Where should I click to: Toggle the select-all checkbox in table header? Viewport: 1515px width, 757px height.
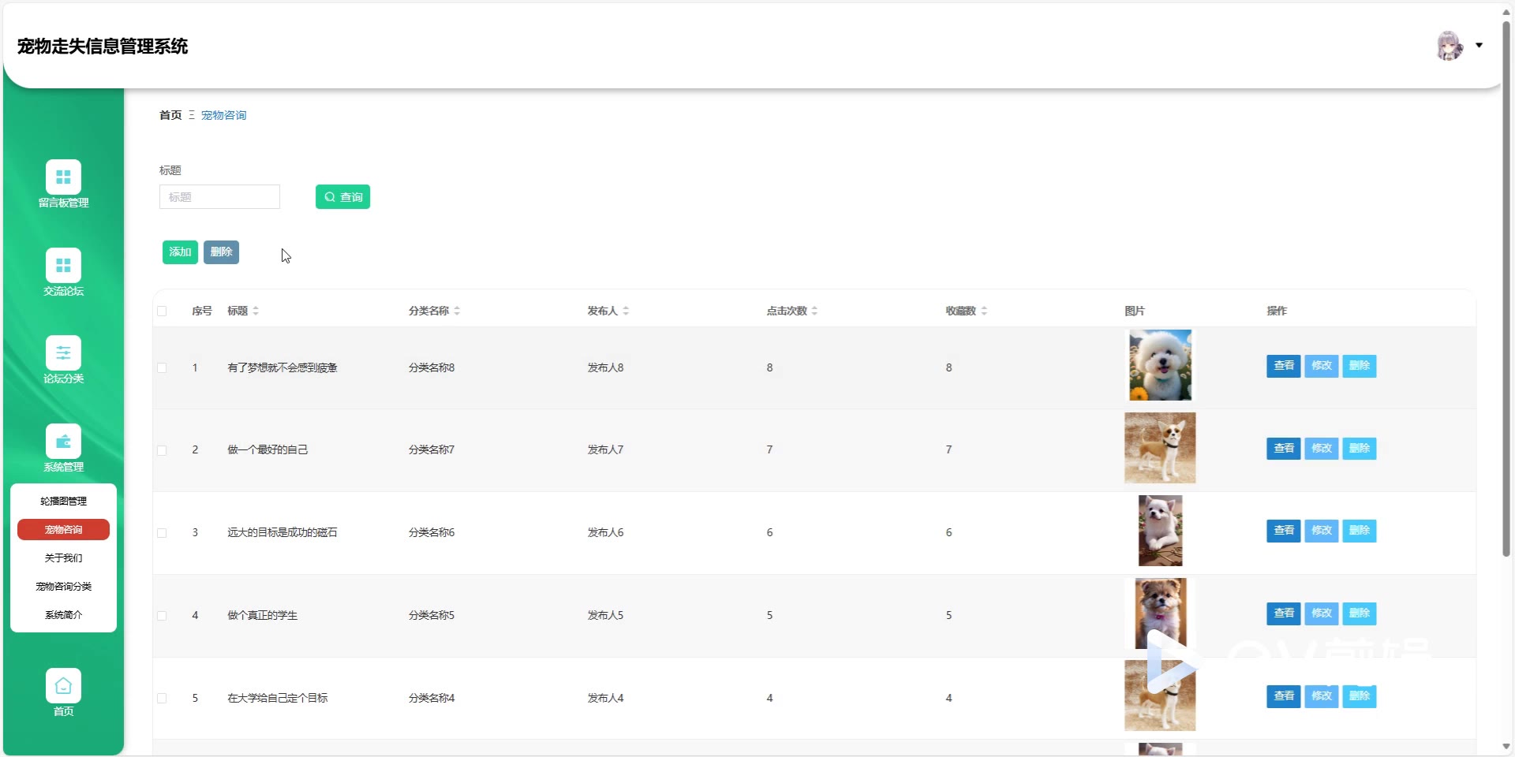[162, 311]
